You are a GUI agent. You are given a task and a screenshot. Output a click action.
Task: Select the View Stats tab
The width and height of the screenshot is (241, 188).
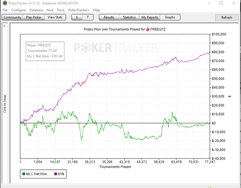55,17
